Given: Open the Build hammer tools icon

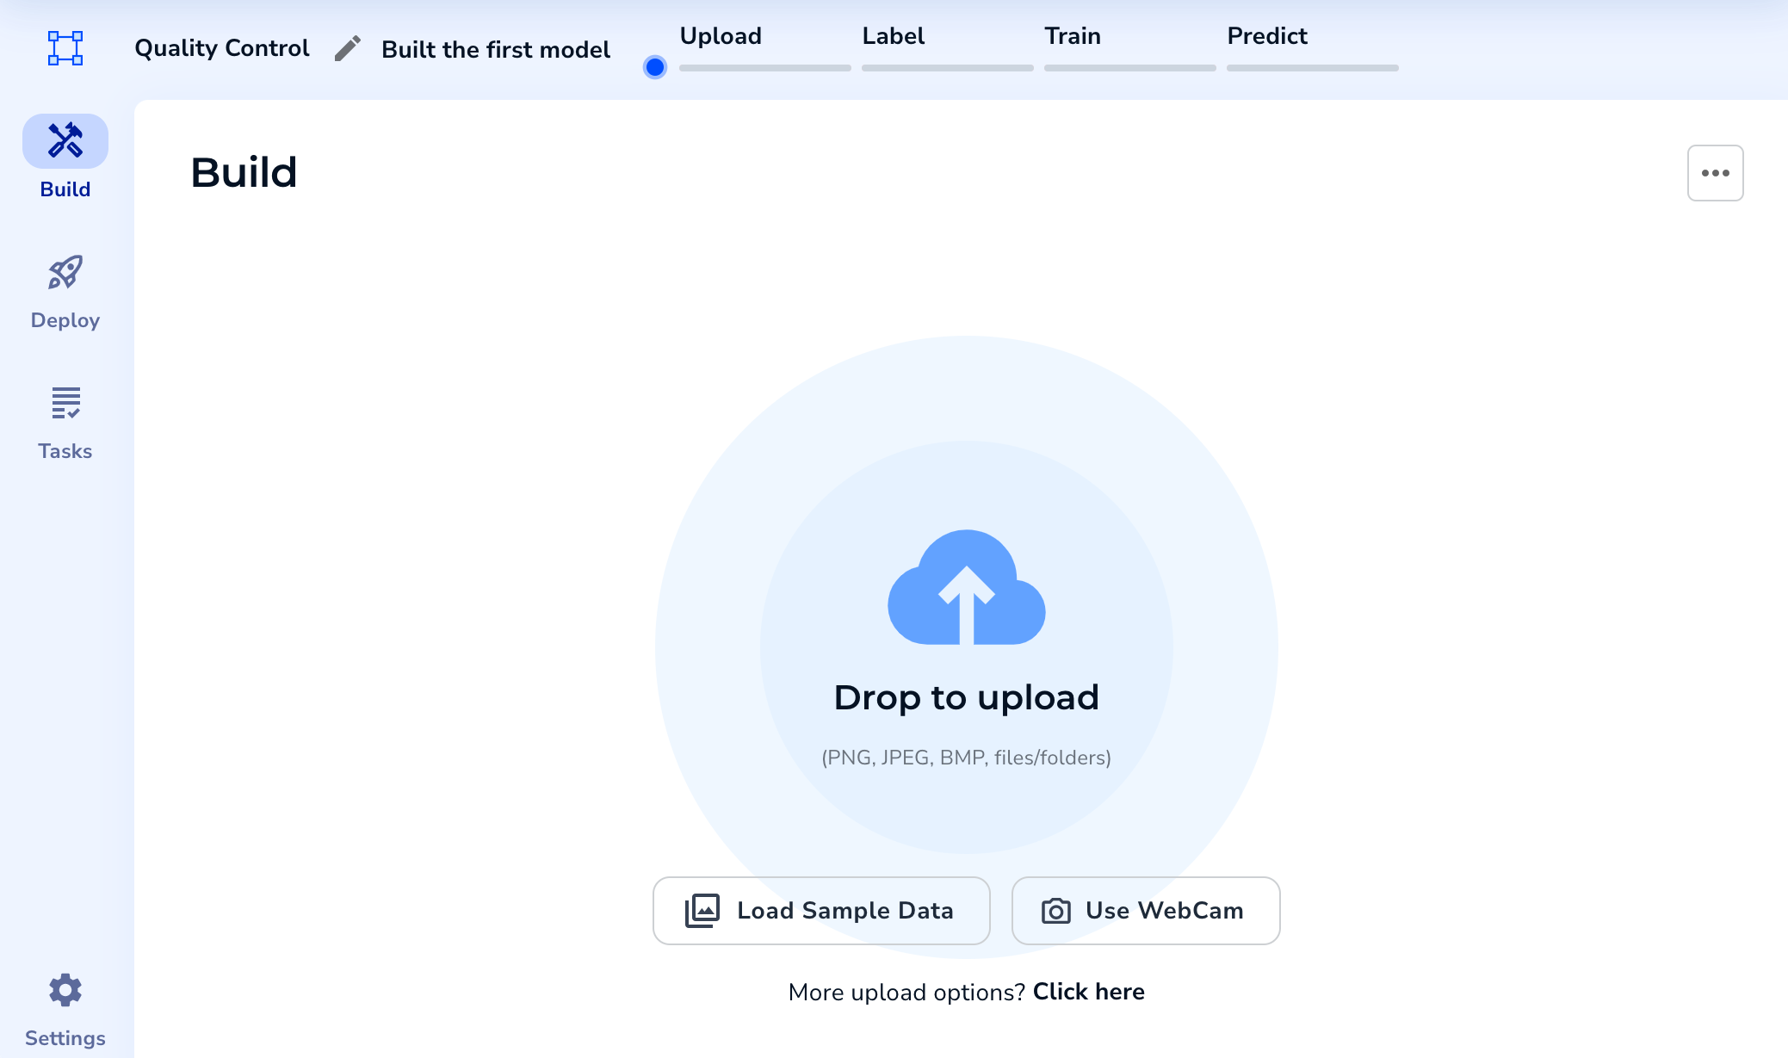Looking at the screenshot, I should (65, 140).
